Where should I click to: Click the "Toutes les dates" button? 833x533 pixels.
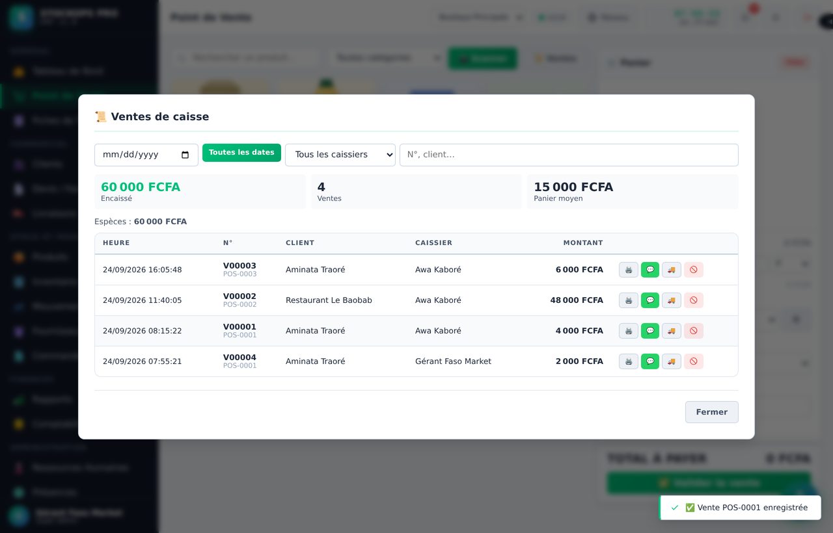[x=241, y=153]
